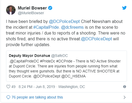Image resolution: width=132 pixels, height=103 pixels.
Task: Open '76 people are talking about this'
Action: click(x=37, y=97)
